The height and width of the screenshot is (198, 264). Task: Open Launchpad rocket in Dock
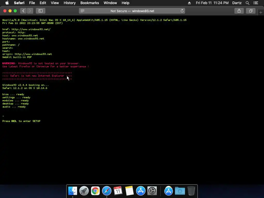tap(84, 191)
